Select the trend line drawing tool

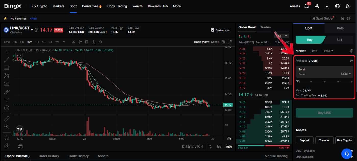[x=7, y=60]
